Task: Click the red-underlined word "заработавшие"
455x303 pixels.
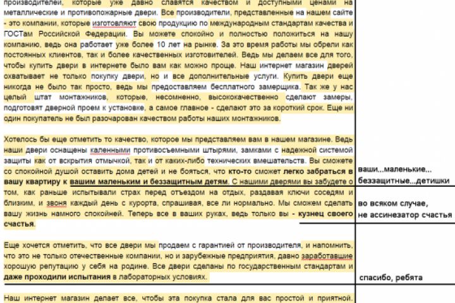Action: click(x=327, y=256)
